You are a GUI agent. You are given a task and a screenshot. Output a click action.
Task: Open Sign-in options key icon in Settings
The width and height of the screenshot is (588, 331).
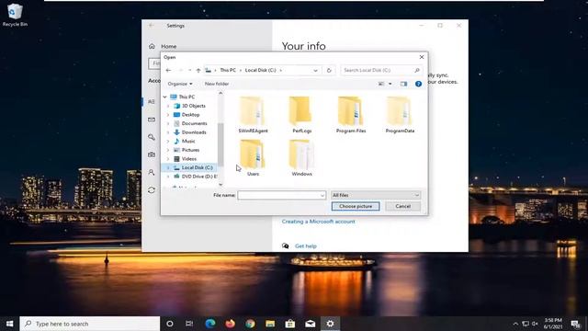coord(152,137)
